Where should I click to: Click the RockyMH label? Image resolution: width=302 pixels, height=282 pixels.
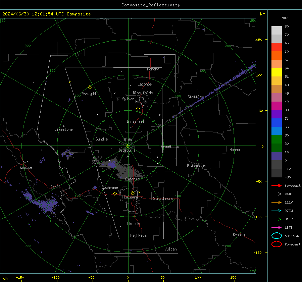89,94
